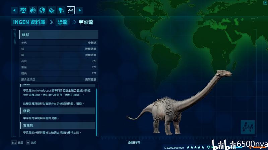Select the 科 混種恐龍 row
This screenshot has width=268, height=150.
point(59,49)
